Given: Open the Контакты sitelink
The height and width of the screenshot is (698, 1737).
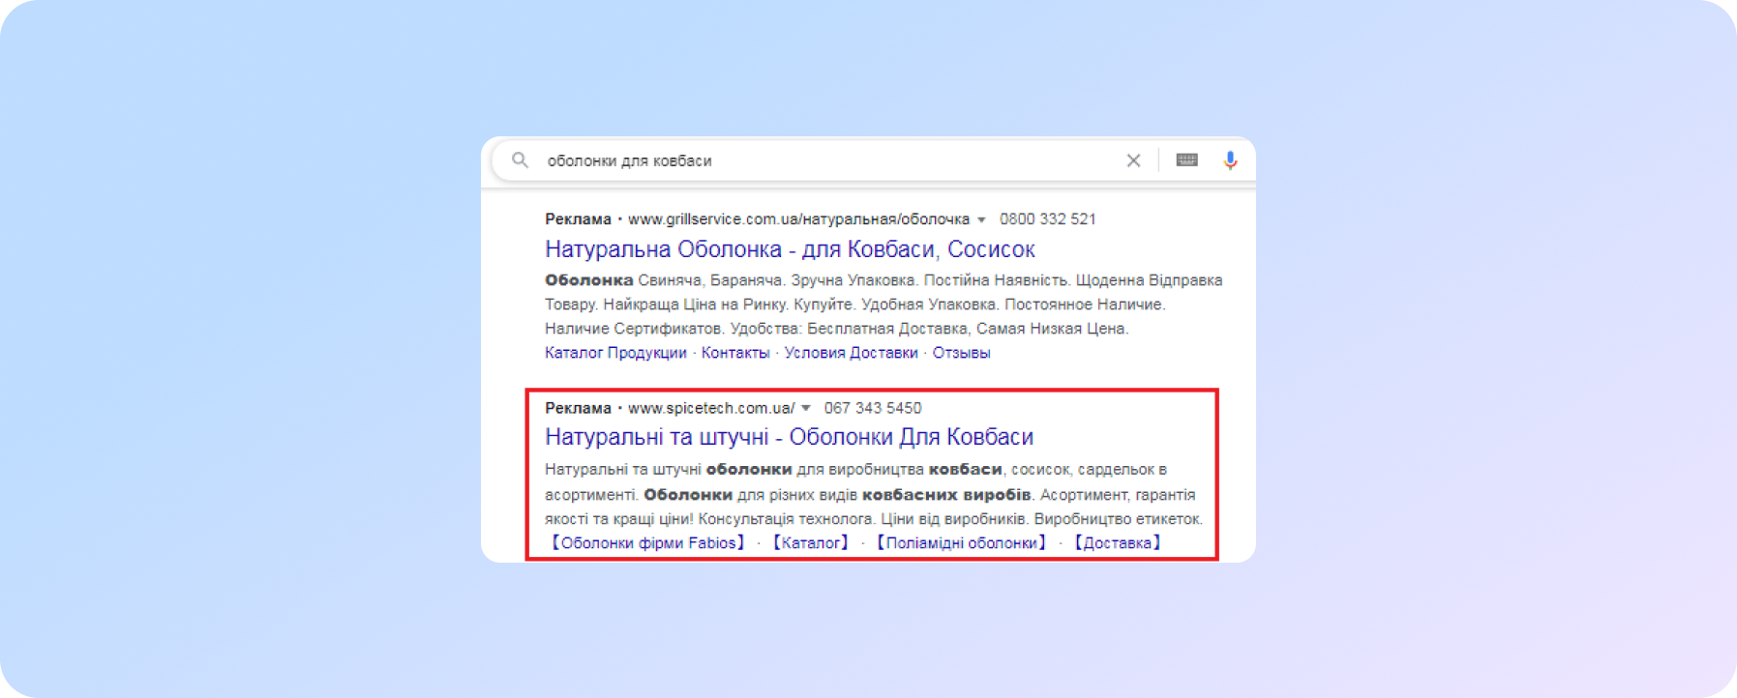Looking at the screenshot, I should (735, 353).
